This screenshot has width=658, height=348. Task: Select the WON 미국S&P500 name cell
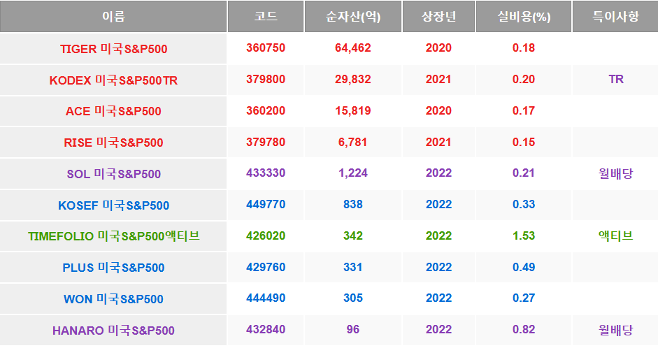(113, 299)
